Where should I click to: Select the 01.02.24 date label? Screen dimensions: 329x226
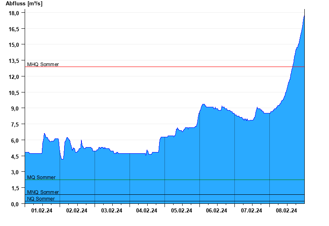click(42, 210)
